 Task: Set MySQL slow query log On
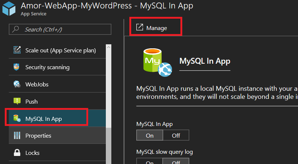(150, 161)
